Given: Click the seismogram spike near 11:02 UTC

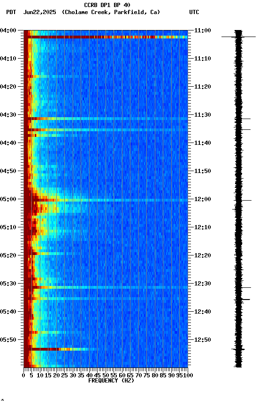Looking at the screenshot, I should (238, 37).
